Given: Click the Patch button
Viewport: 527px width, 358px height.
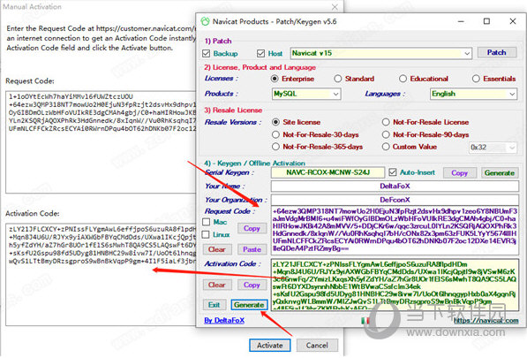Looking at the screenshot, I should click(x=496, y=52).
